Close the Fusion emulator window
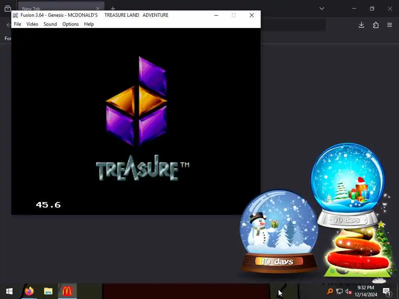 (x=252, y=15)
